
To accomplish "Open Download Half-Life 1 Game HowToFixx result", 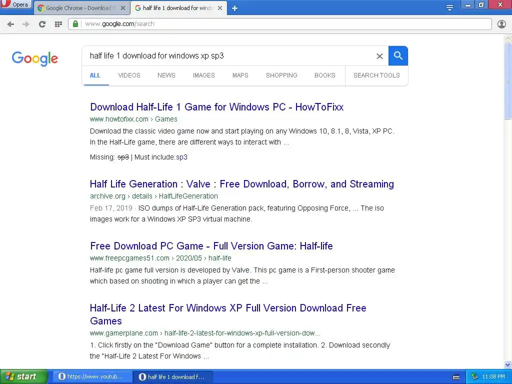I will coord(217,107).
